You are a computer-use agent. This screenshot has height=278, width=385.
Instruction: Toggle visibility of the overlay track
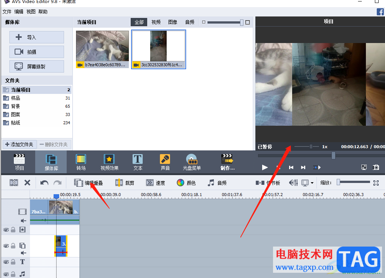[x=6, y=246]
